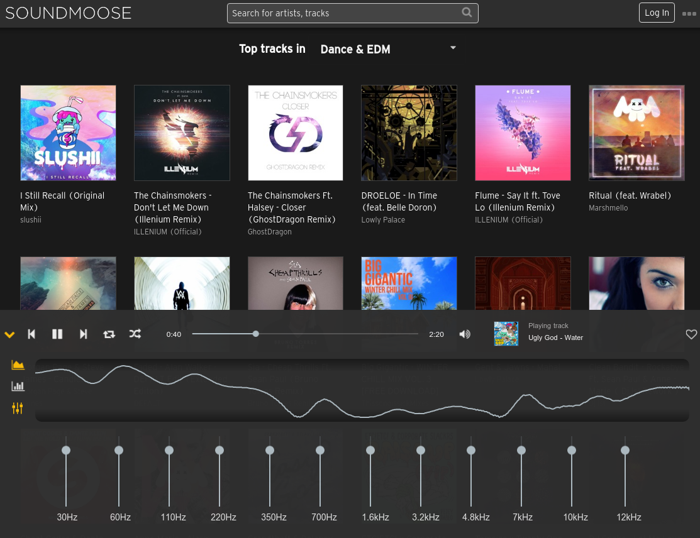Toggle repeat mode
Screen dimensions: 700x538
tap(109, 334)
